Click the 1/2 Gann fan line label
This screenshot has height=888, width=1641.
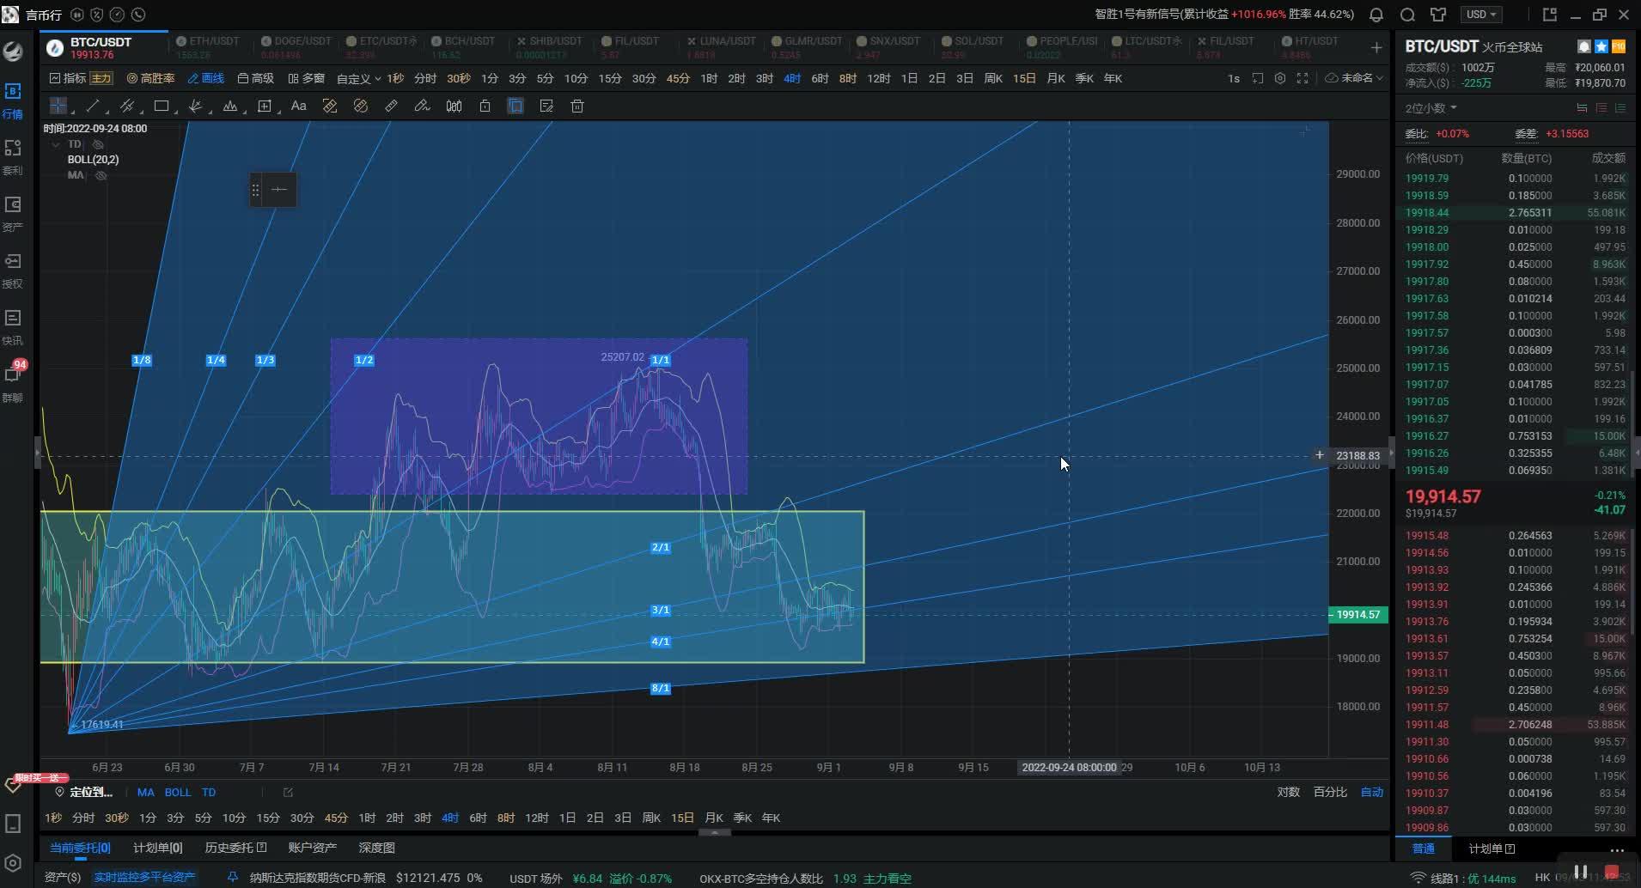click(364, 360)
